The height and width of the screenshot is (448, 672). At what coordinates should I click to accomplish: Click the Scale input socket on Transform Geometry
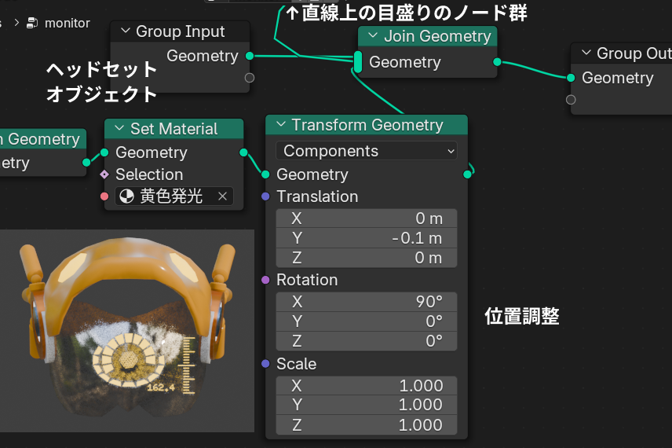pyautogui.click(x=265, y=364)
